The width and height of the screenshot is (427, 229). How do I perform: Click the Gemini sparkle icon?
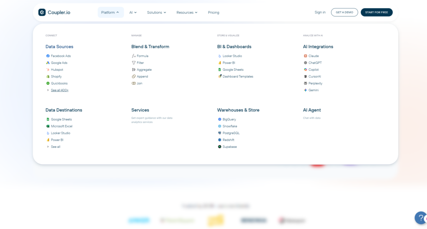tap(306, 90)
